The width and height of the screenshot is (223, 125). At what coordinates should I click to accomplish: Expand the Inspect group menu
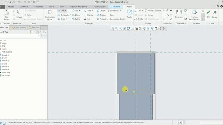tap(197, 23)
